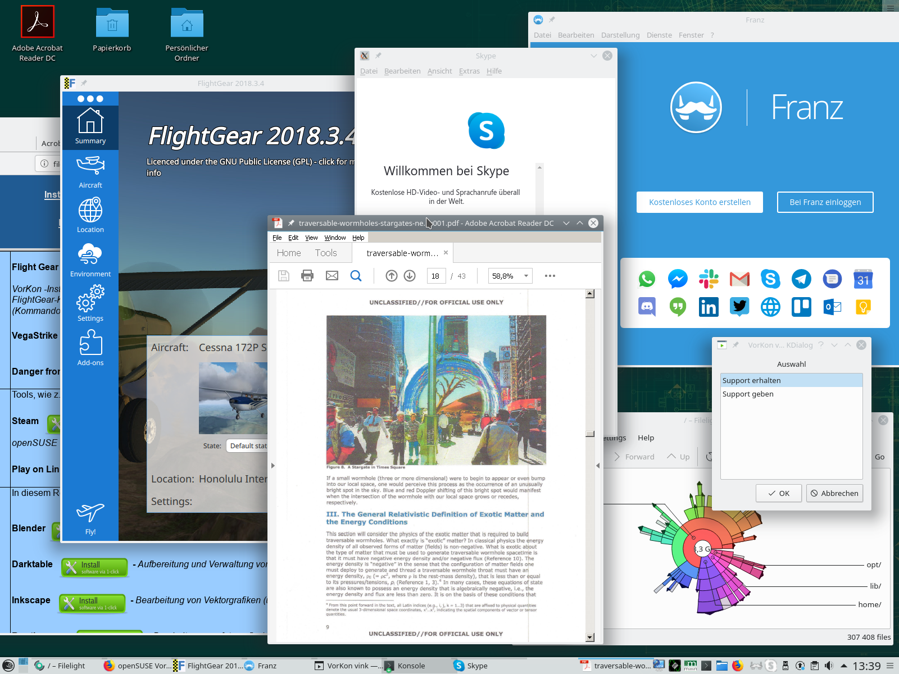The image size is (899, 674).
Task: Click the page number field in Acrobat
Action: click(436, 276)
